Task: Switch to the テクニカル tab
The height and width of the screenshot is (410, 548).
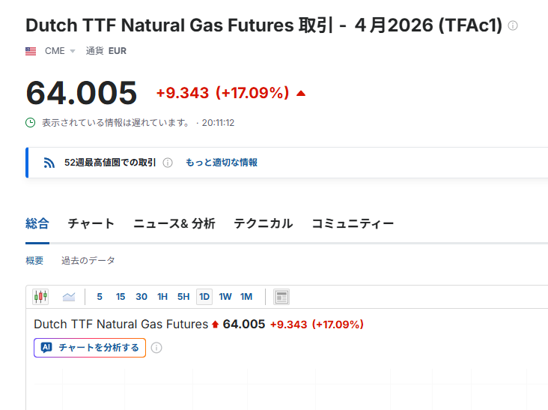Action: pos(264,223)
